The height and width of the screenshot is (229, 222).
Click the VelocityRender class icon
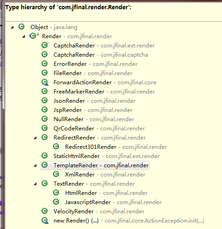[x=45, y=211]
